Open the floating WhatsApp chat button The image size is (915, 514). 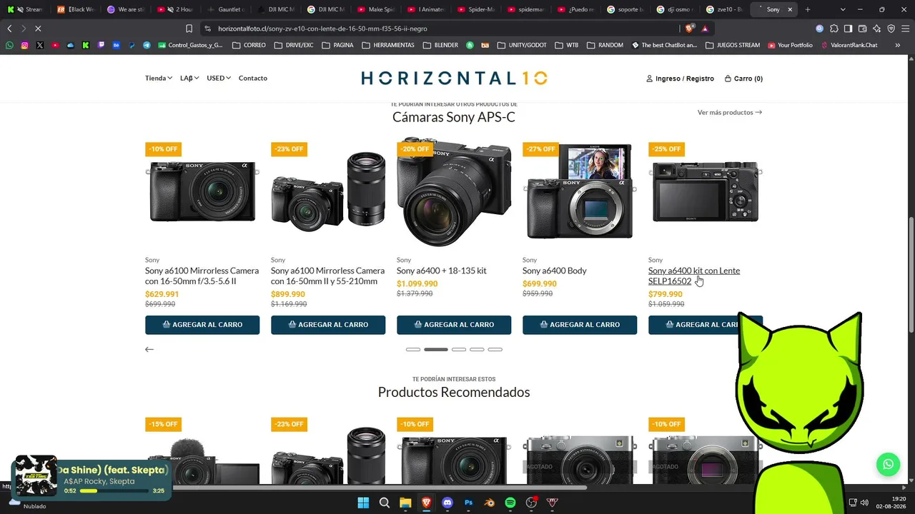coord(888,464)
